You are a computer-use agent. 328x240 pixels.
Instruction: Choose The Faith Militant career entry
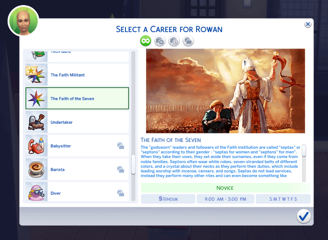[77, 75]
